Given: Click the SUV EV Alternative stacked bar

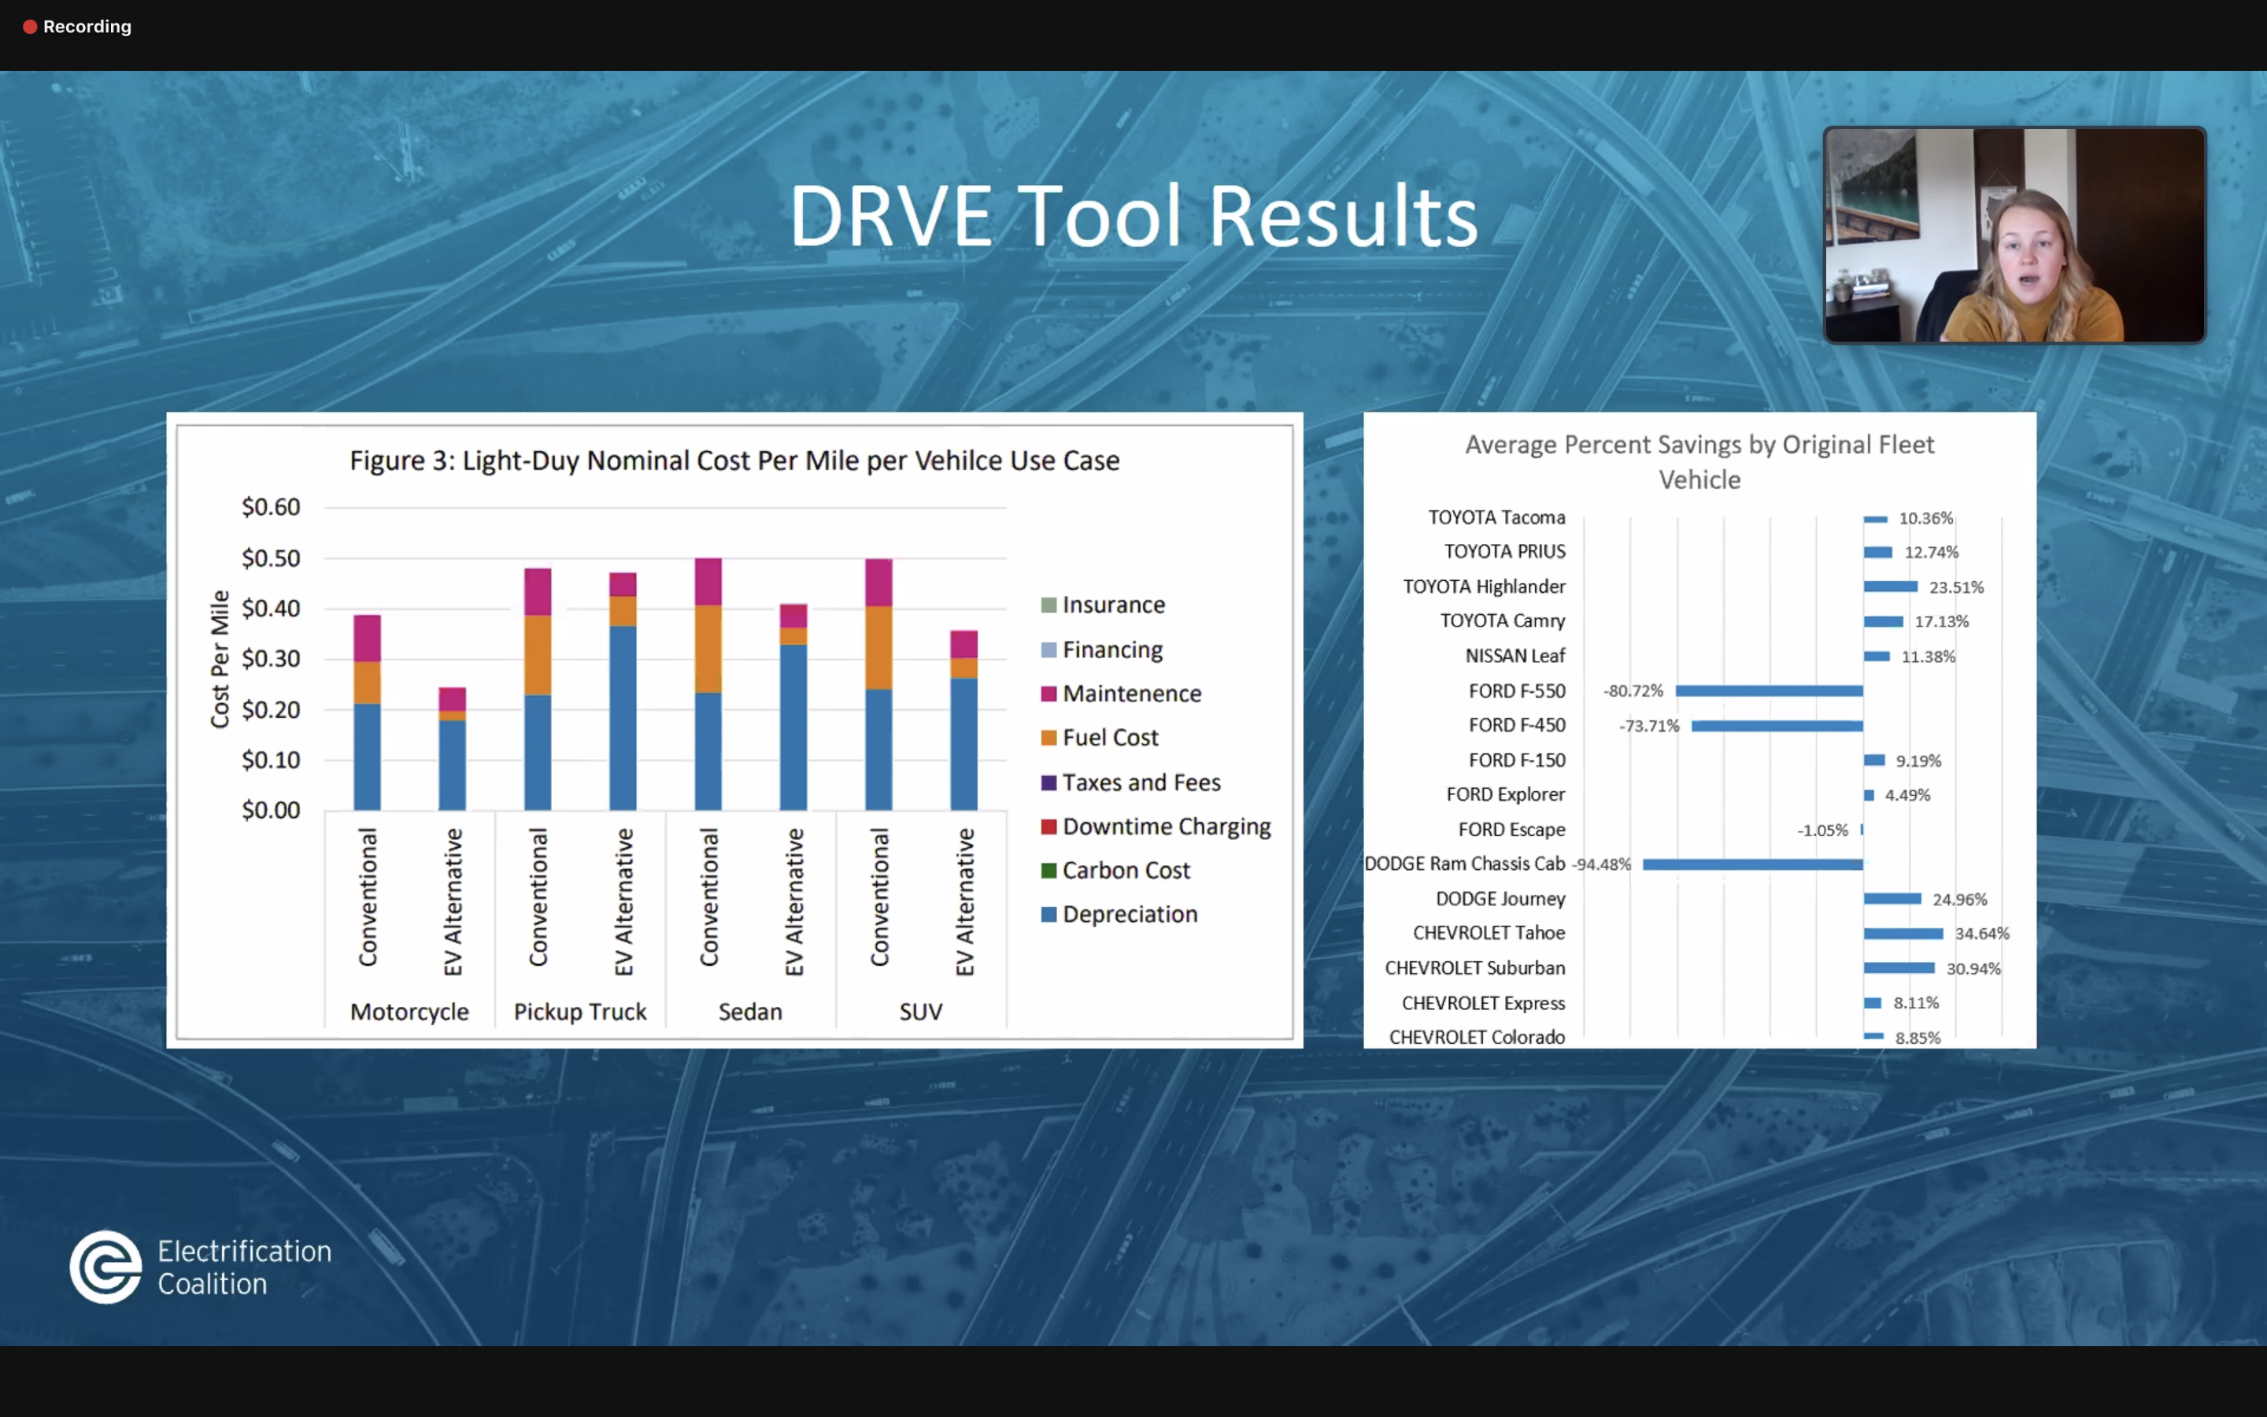Looking at the screenshot, I should point(964,720).
